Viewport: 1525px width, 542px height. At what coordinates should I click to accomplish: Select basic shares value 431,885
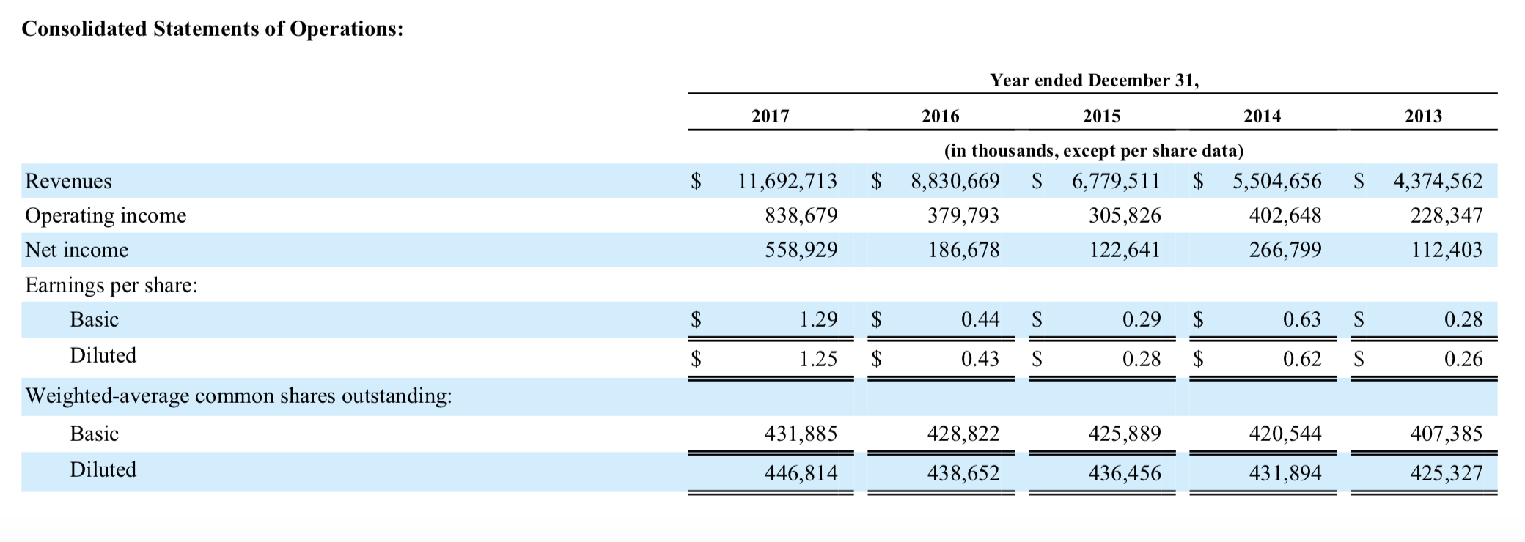click(801, 434)
